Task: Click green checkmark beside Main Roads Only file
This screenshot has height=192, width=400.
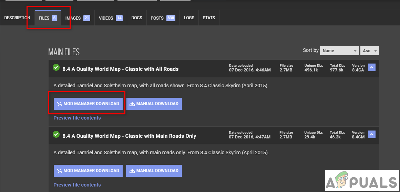Action: pos(56,135)
